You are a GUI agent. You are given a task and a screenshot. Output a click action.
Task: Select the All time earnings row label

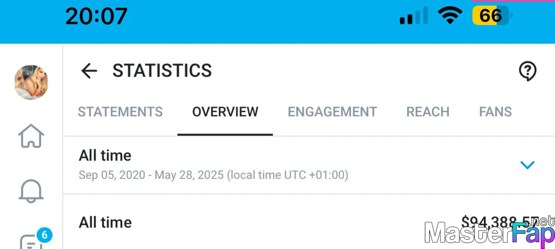pos(105,222)
